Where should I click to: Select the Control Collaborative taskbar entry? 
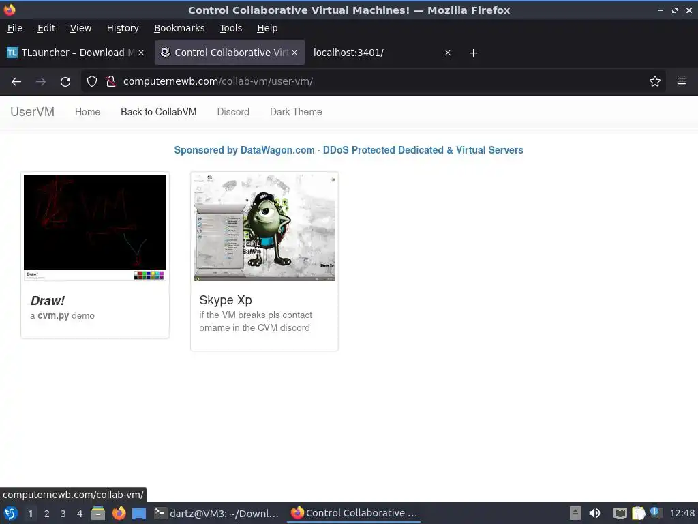[354, 513]
